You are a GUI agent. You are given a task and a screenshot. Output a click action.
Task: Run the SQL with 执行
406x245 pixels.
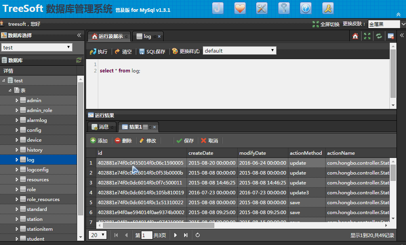coord(98,51)
